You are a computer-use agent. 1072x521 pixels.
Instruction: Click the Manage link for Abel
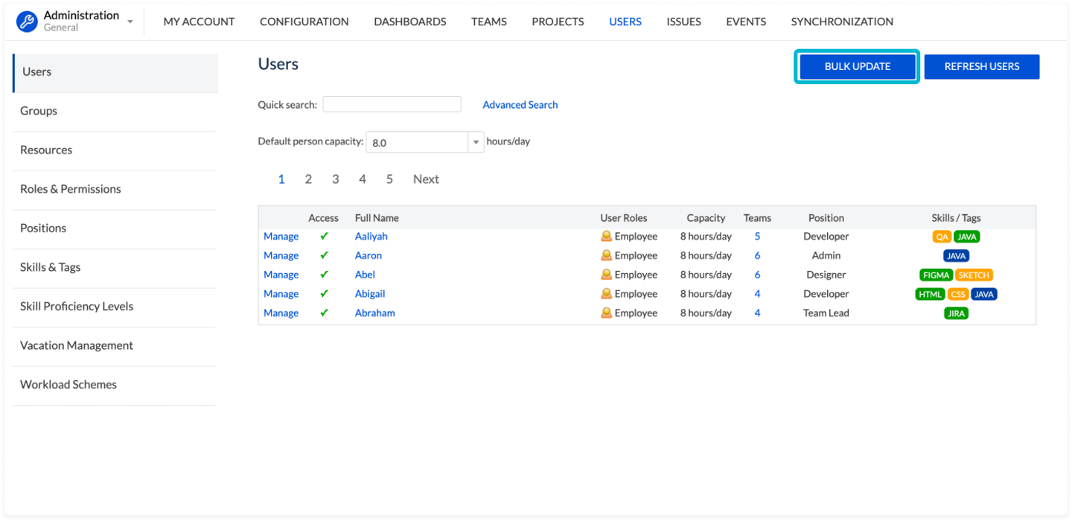[281, 275]
